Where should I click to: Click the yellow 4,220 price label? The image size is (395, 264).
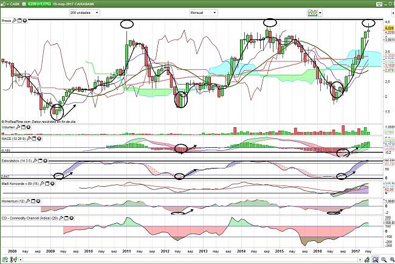(389, 28)
